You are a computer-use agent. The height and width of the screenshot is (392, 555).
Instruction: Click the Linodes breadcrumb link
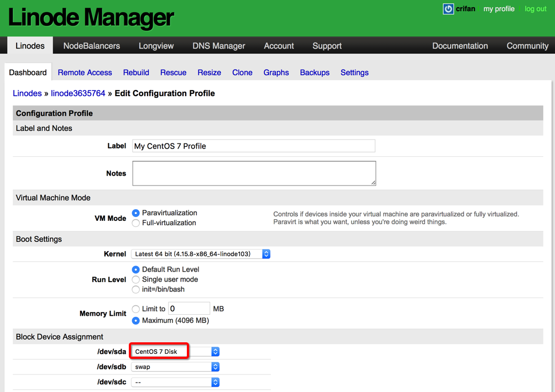click(x=27, y=93)
